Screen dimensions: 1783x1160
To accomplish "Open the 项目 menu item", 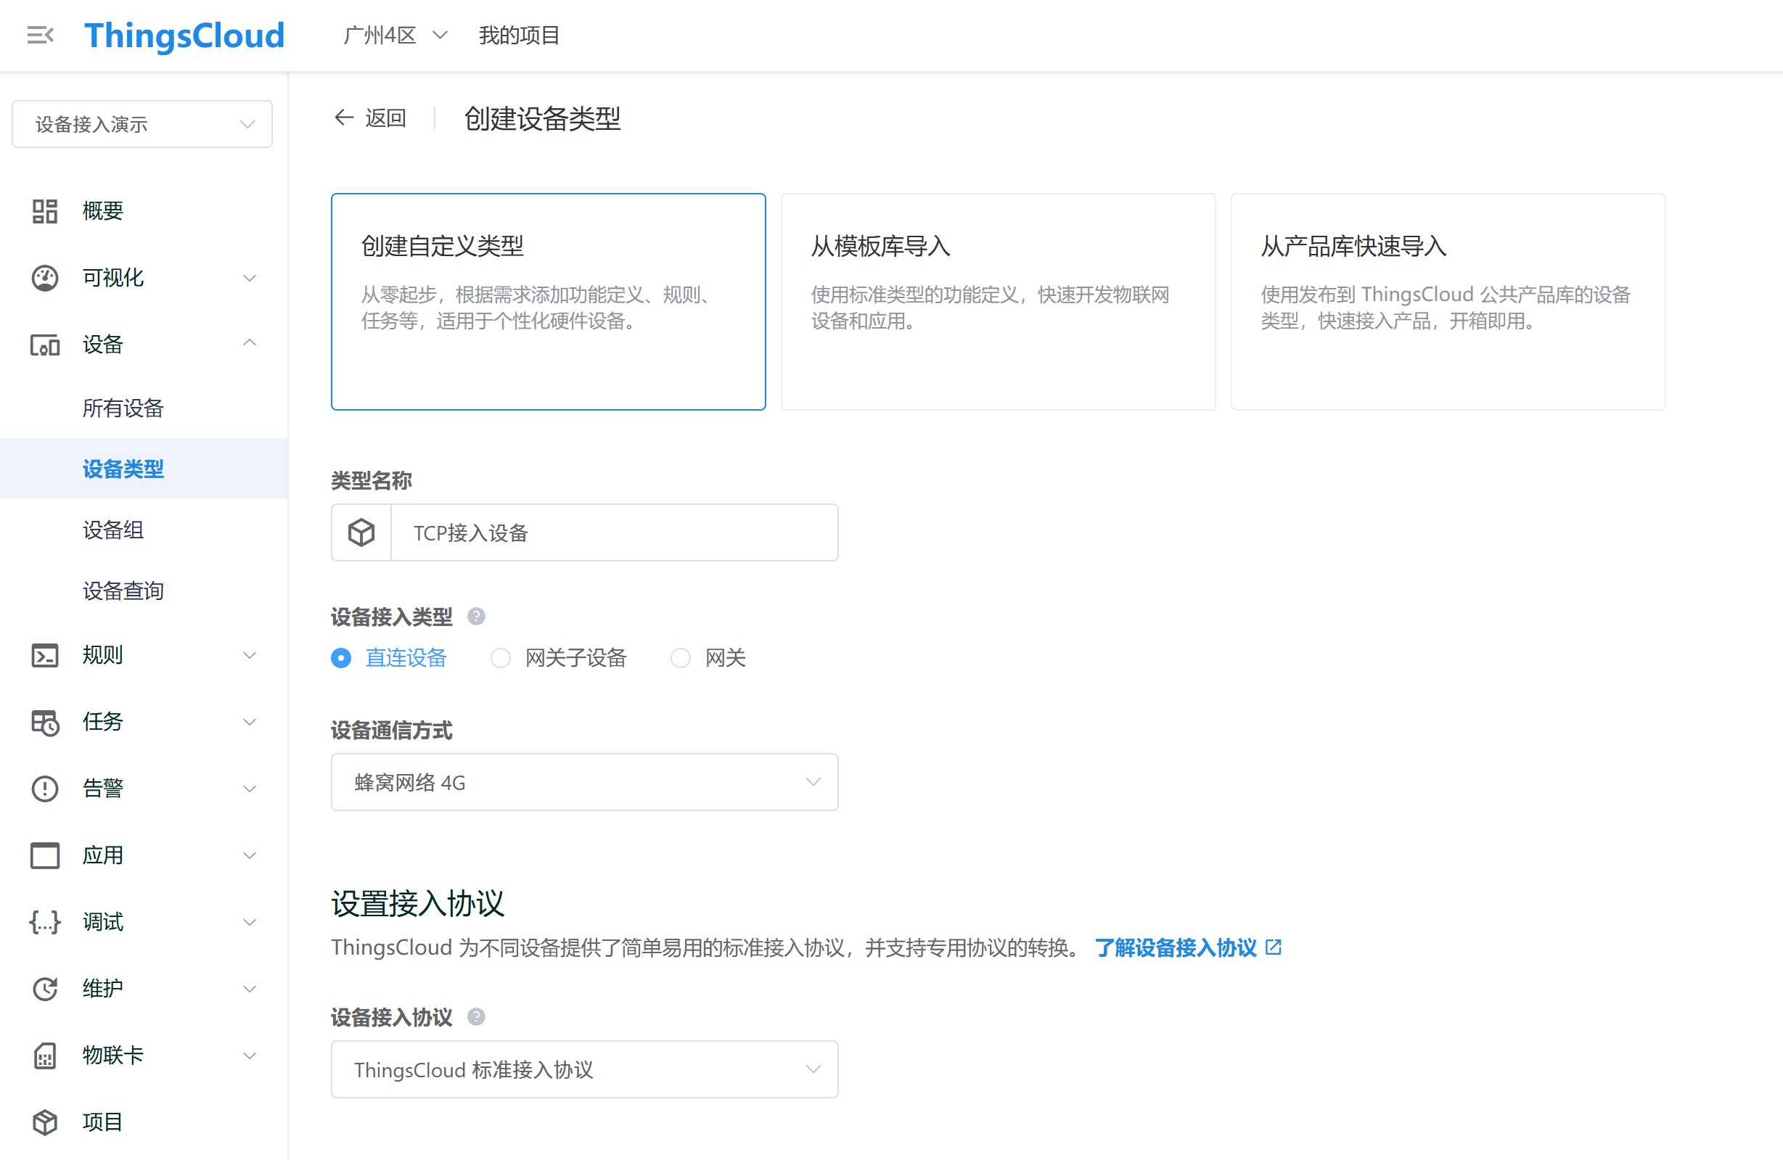I will (x=102, y=1122).
